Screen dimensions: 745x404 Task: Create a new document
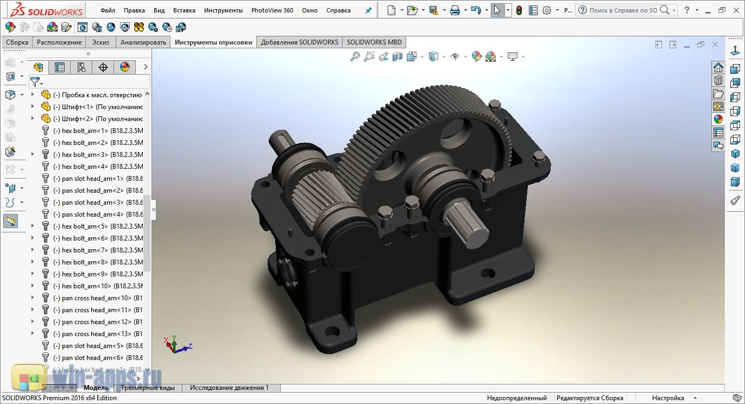pyautogui.click(x=392, y=10)
